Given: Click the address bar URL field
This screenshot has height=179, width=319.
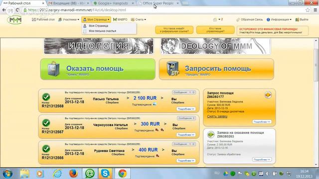Looking at the screenshot, I should coord(163,10).
